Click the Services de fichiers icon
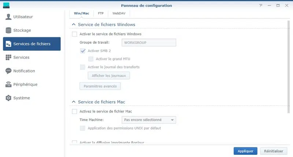The height and width of the screenshot is (157, 293). (8, 44)
